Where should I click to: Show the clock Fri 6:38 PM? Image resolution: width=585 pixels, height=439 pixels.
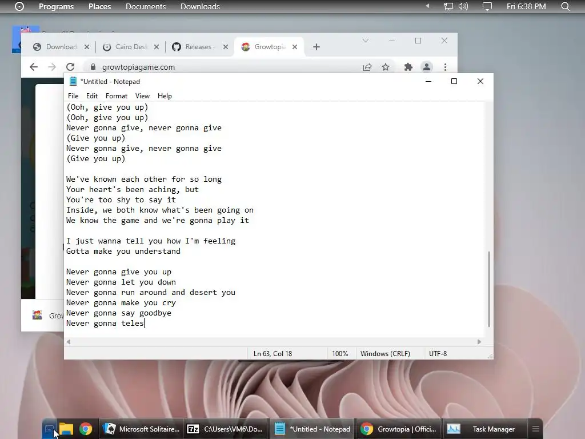point(526,6)
